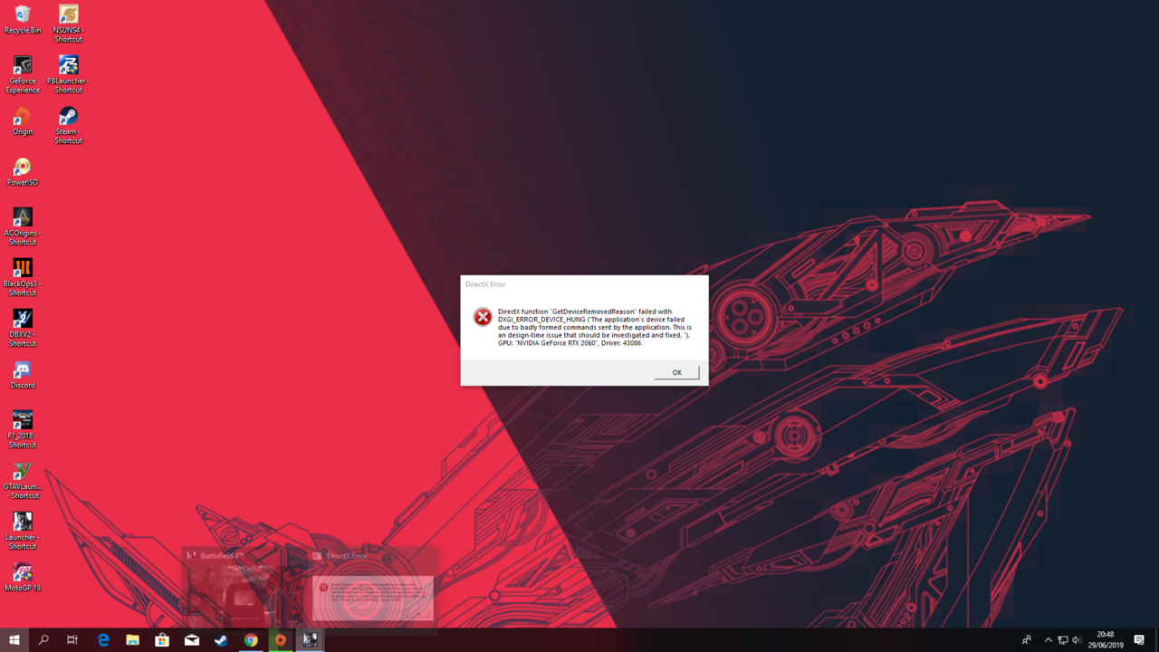Screen dimensions: 1159x652
Task: Launch Microsoft Edge from the taskbar
Action: (102, 640)
